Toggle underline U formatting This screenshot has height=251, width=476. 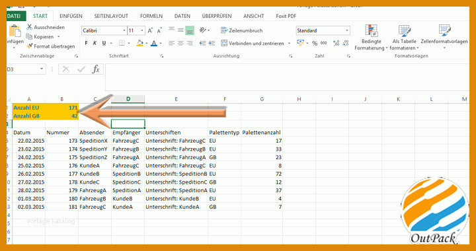pyautogui.click(x=104, y=44)
